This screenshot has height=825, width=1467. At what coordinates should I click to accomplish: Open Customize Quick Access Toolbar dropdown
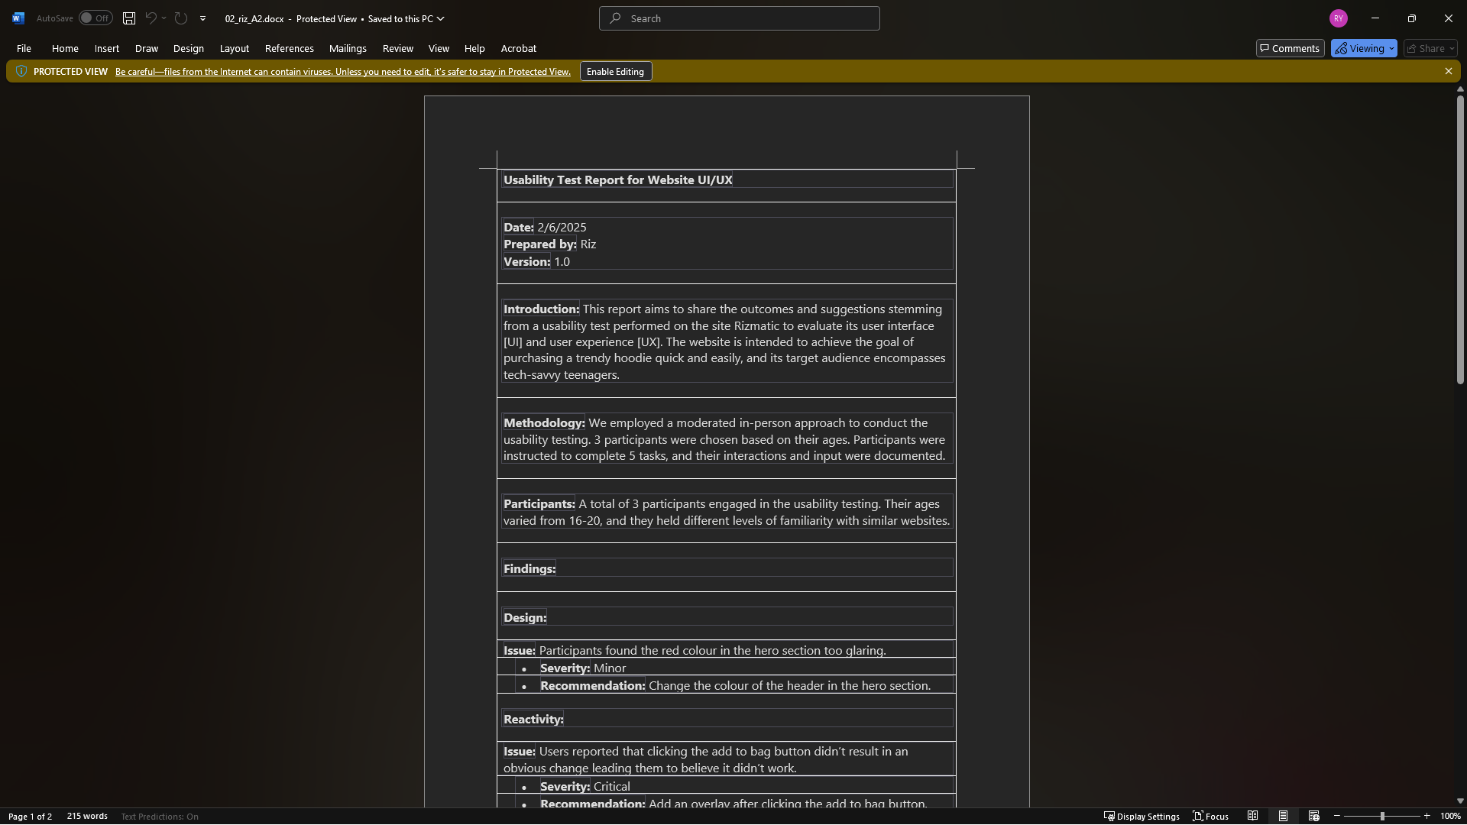(202, 18)
